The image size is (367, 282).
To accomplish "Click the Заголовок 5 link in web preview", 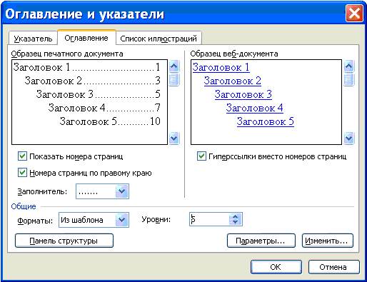I will tap(265, 121).
